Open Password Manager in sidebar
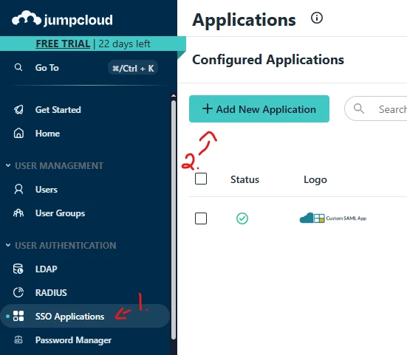Viewport: 407px width, 355px height. pos(73,340)
